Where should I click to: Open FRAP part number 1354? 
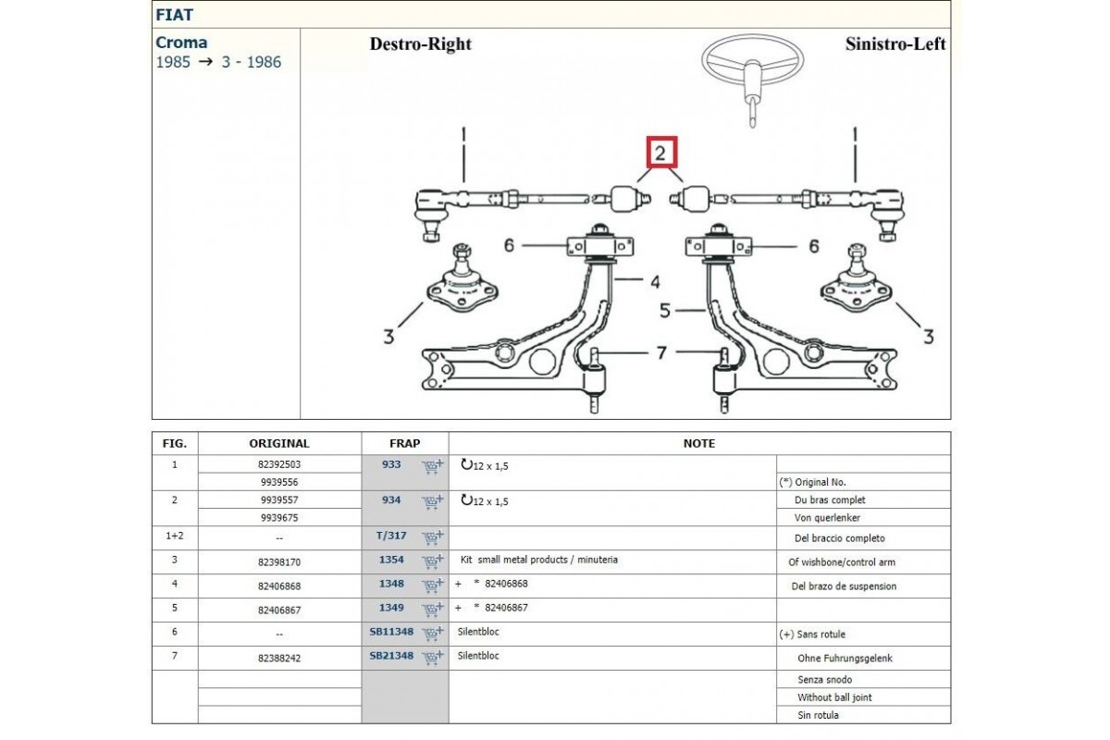[391, 560]
